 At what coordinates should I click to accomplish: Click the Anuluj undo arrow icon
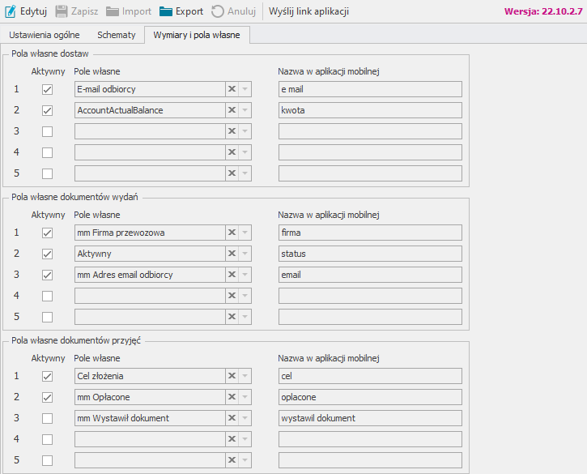218,11
